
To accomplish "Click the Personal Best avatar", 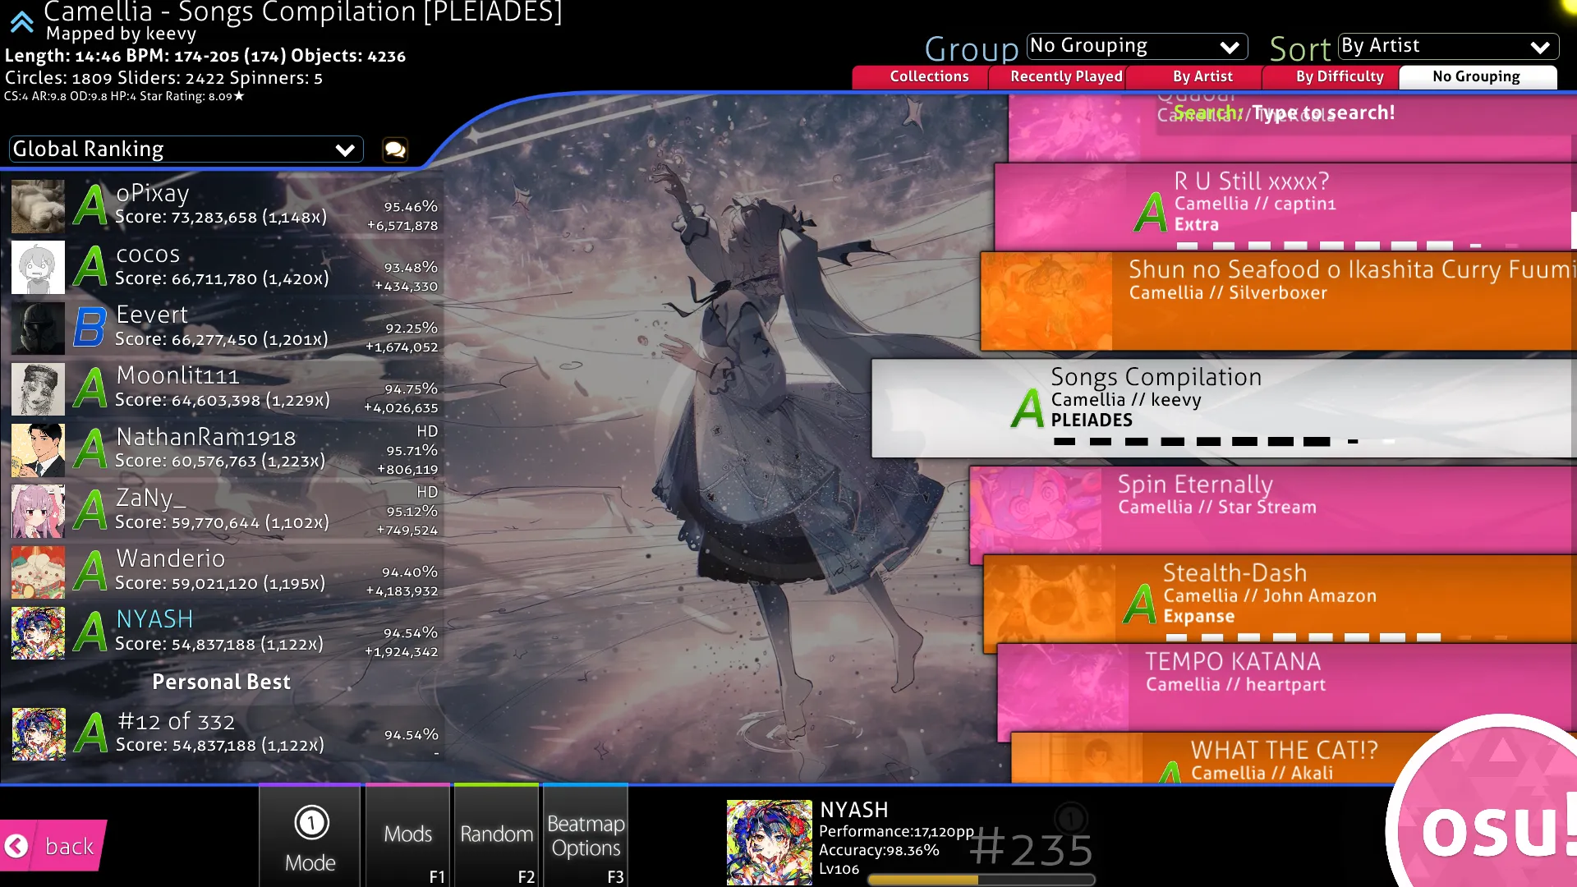I will click(39, 734).
